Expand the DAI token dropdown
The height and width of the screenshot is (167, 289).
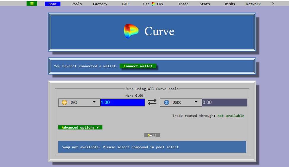click(79, 102)
